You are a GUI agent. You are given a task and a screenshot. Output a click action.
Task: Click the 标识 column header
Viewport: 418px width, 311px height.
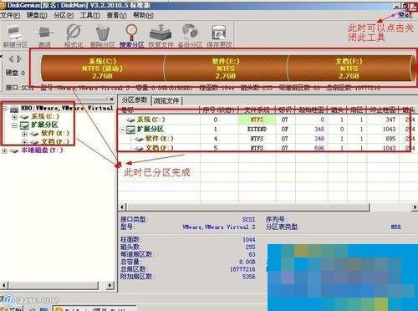coord(286,110)
